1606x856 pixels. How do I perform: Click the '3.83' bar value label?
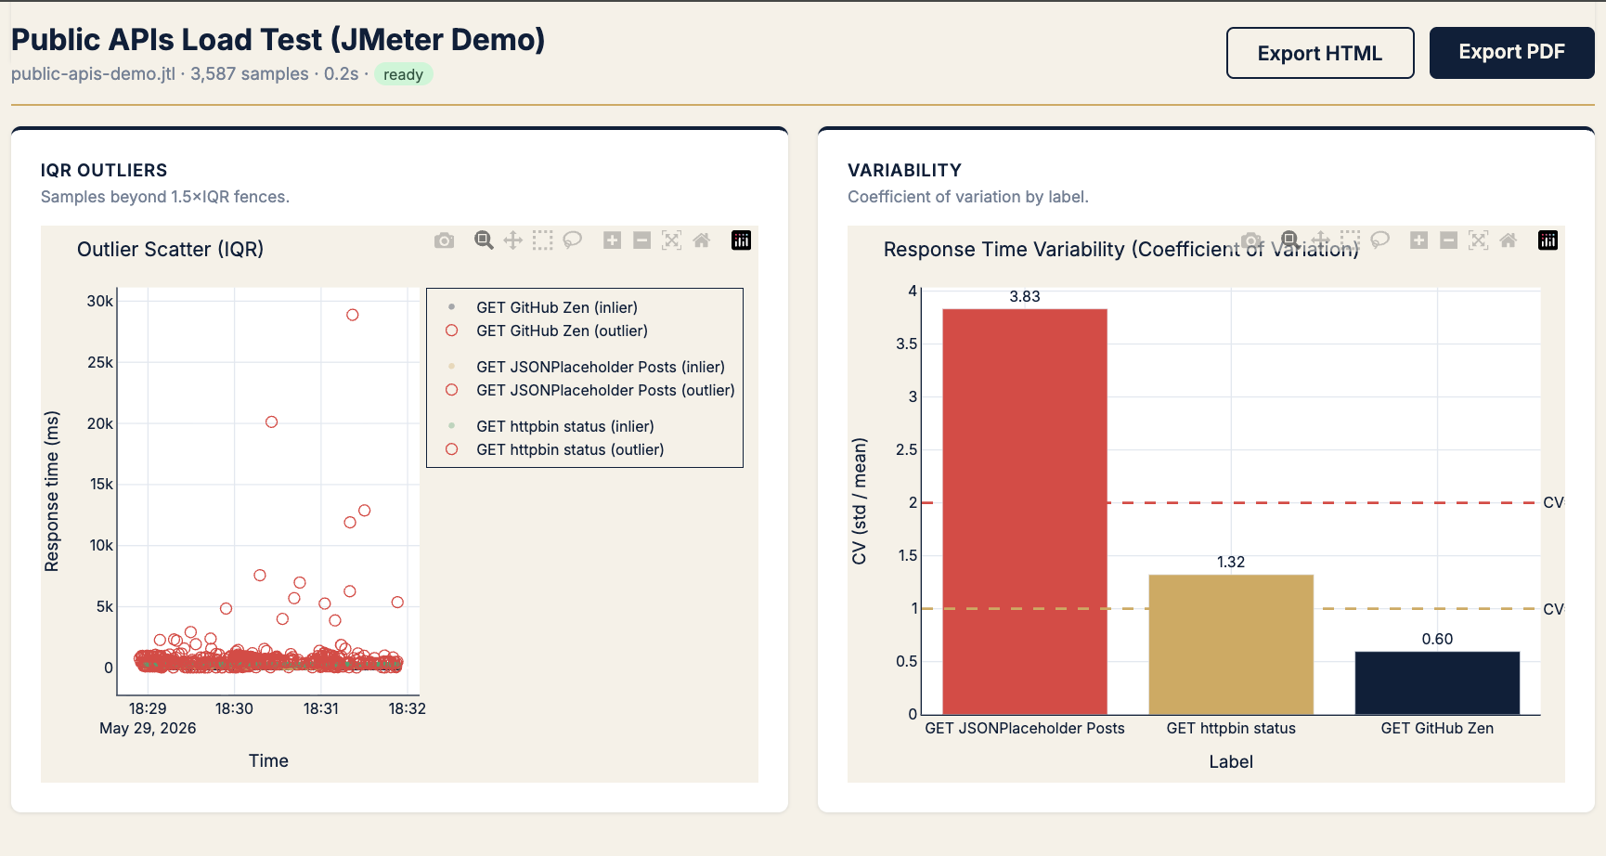(1025, 296)
